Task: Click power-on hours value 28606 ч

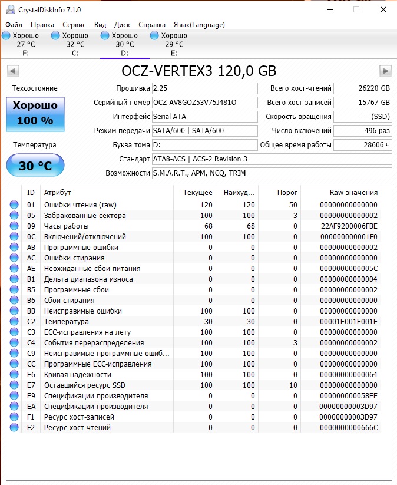Action: (x=363, y=145)
